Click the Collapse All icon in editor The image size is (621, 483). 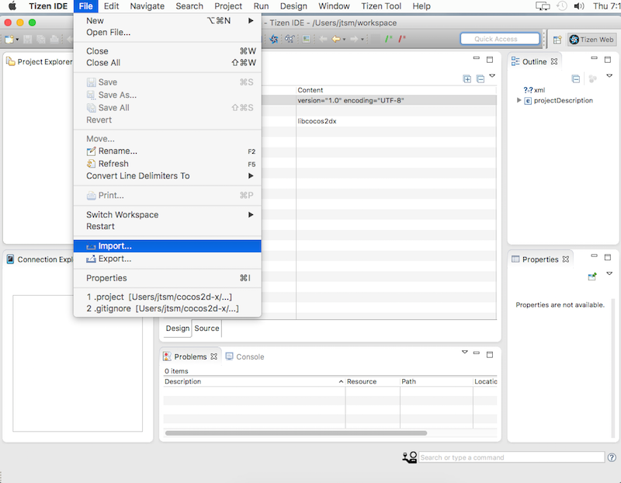480,78
